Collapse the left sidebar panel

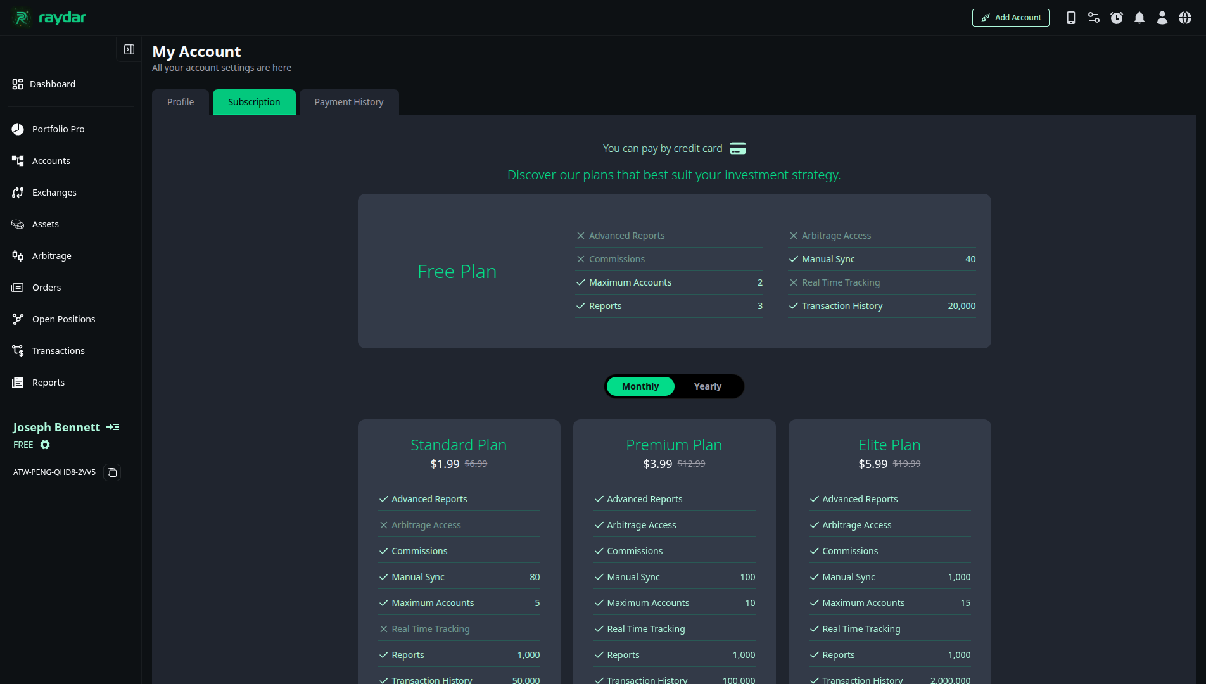(x=129, y=49)
